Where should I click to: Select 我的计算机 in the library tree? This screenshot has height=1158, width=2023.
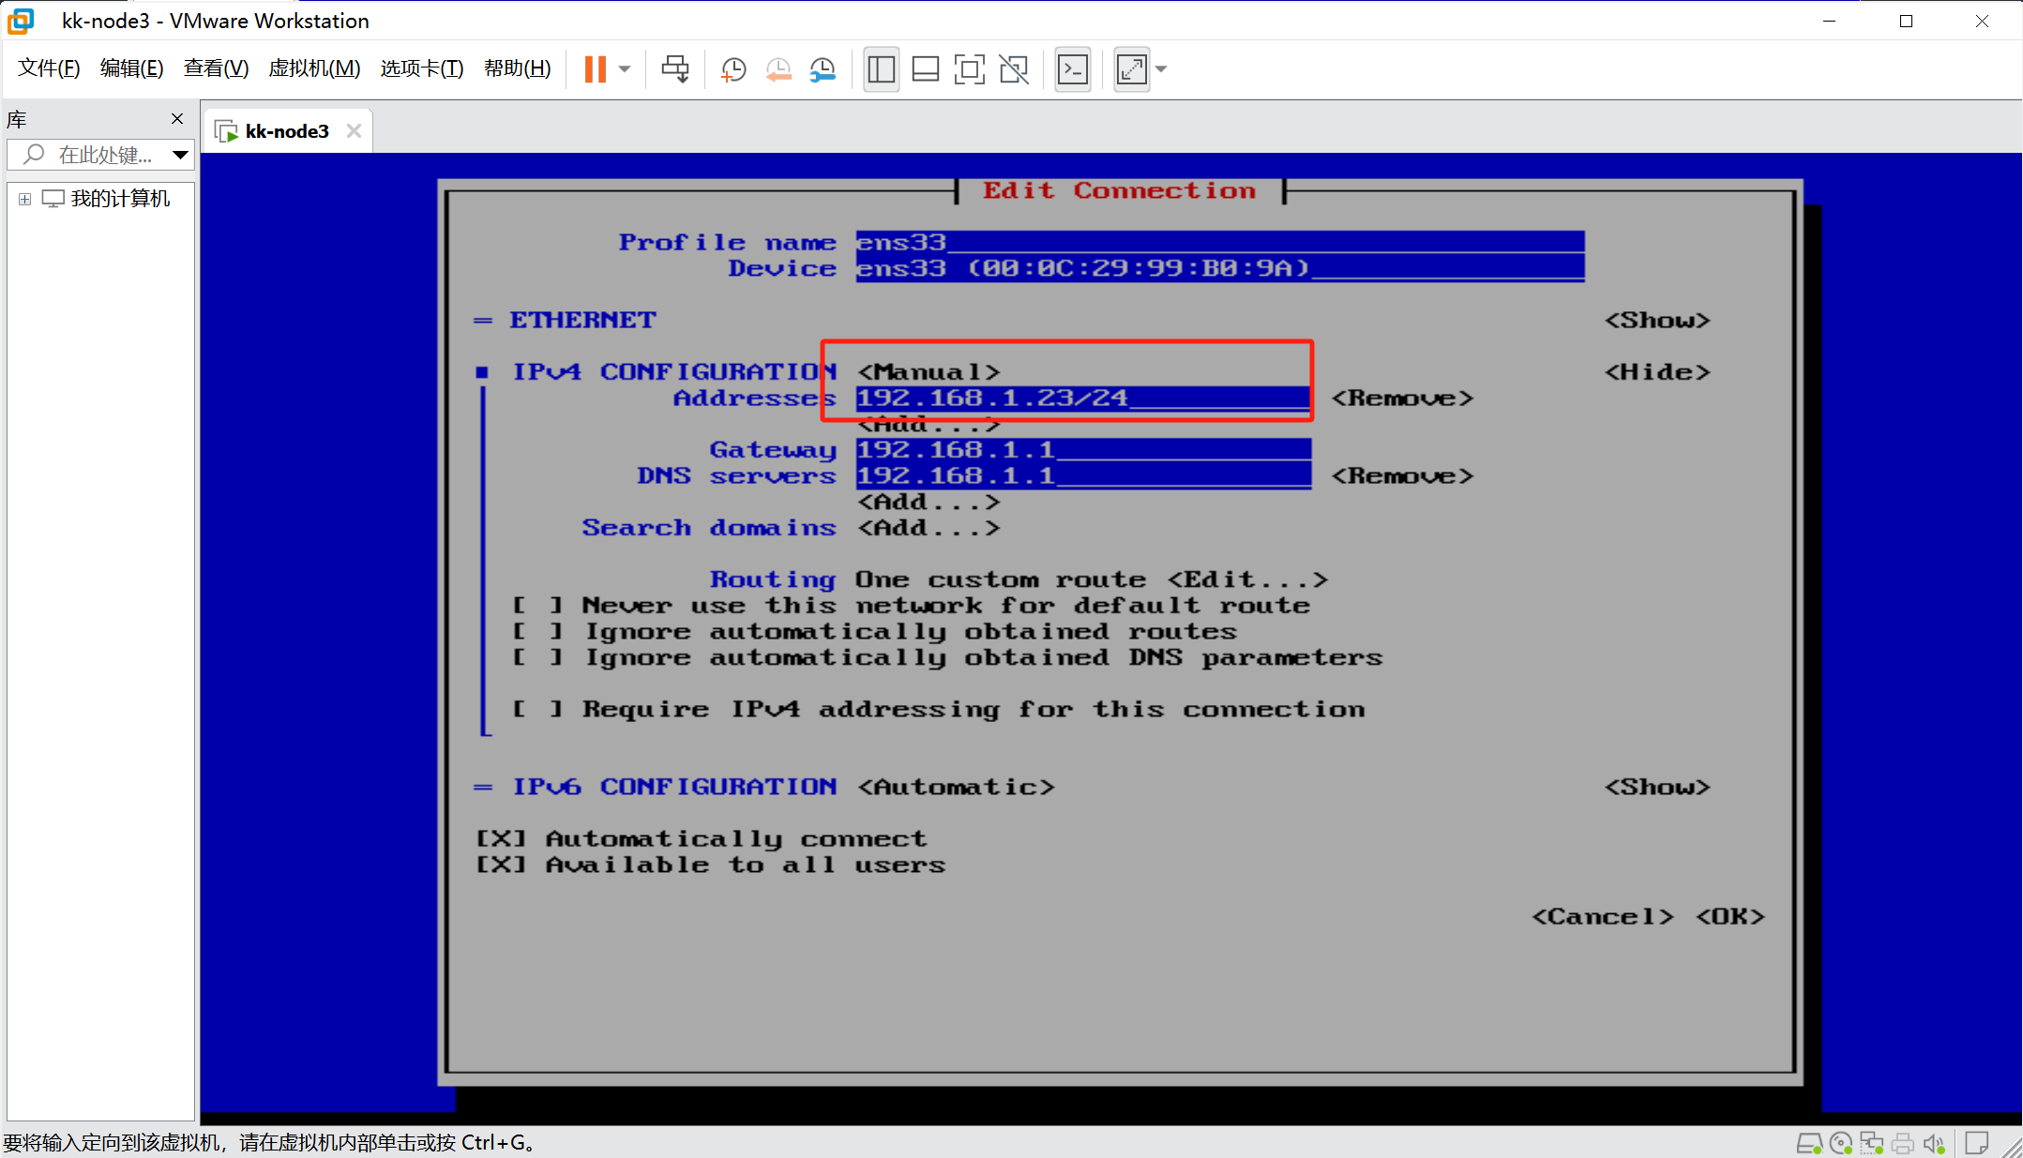coord(120,199)
